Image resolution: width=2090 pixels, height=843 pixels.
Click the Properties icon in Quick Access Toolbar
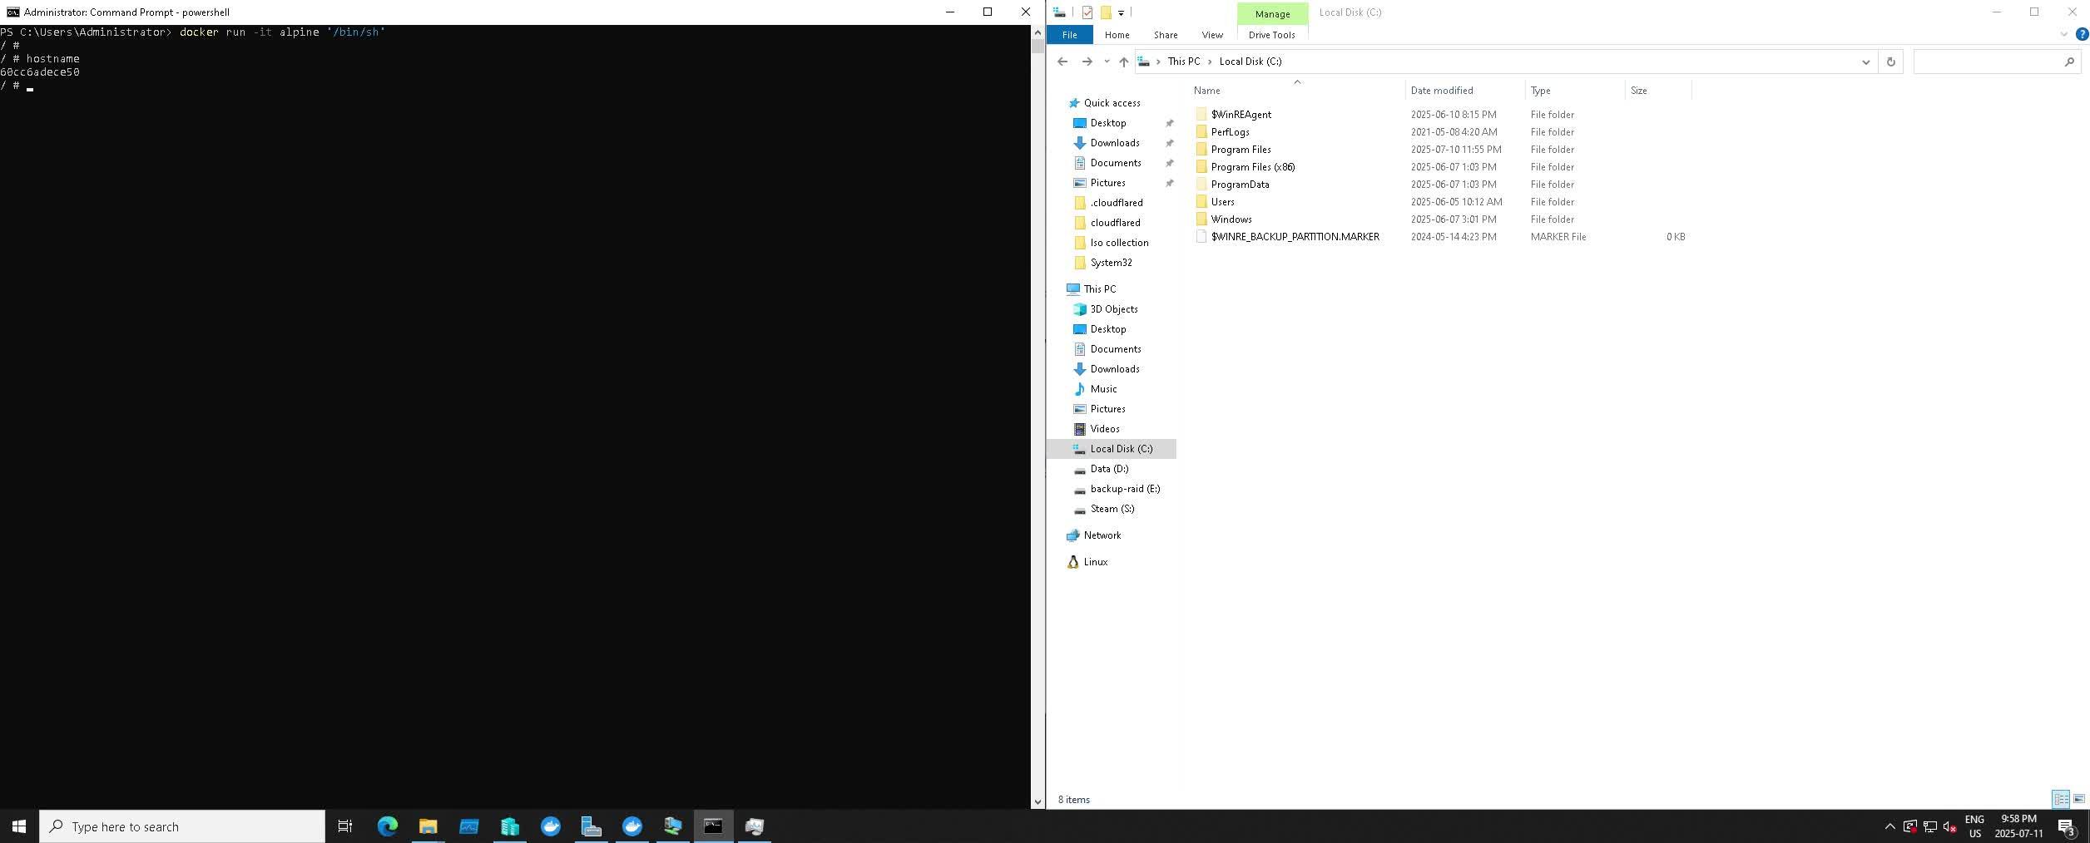click(1087, 12)
